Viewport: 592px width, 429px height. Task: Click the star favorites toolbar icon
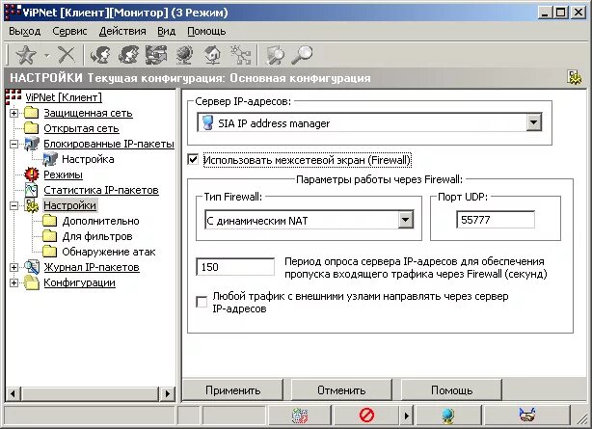(x=26, y=55)
